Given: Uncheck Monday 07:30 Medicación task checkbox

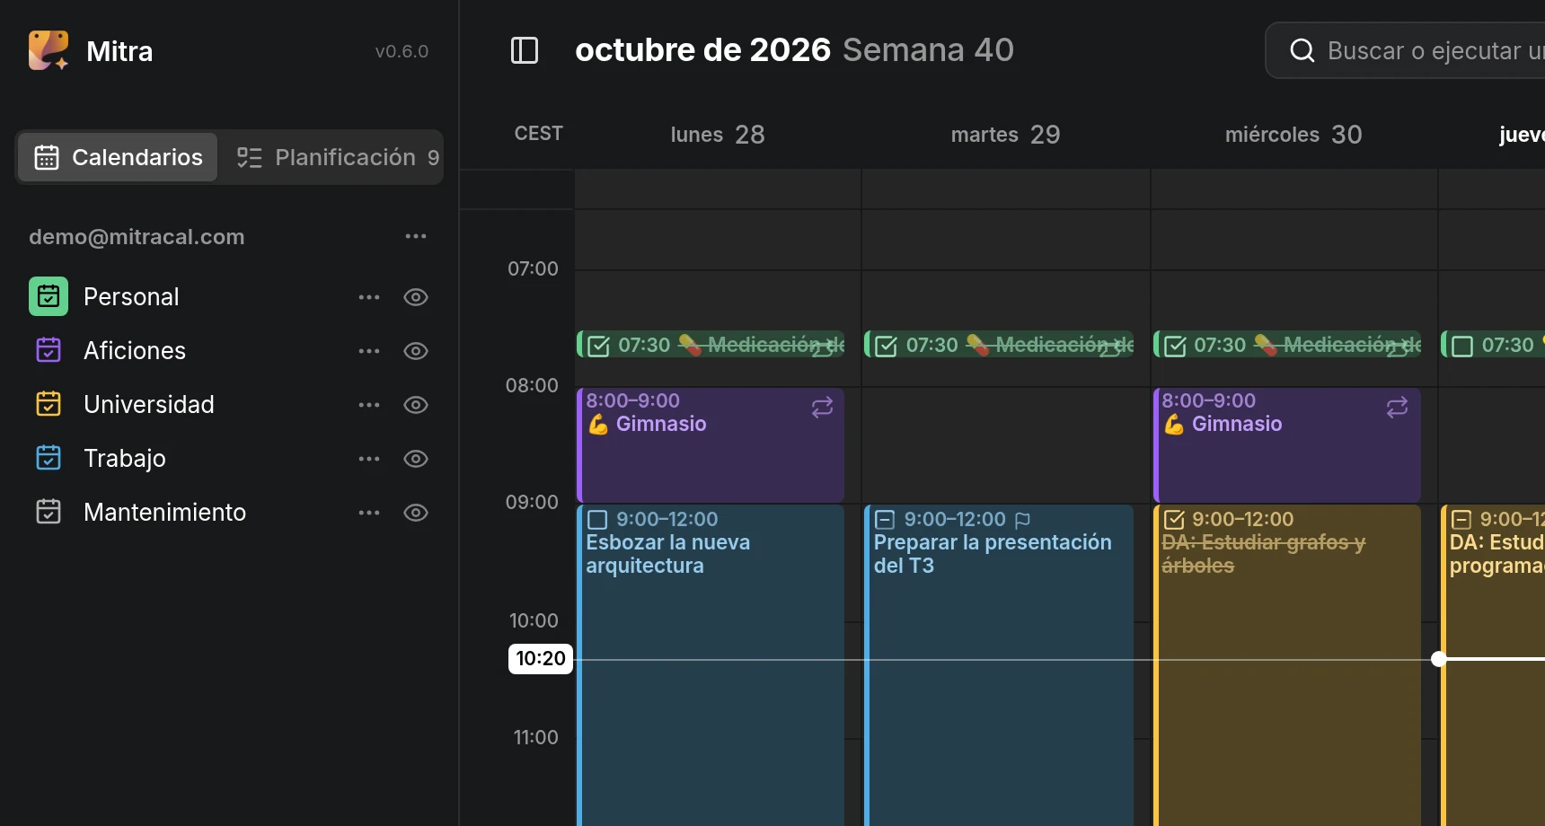Looking at the screenshot, I should tap(599, 346).
